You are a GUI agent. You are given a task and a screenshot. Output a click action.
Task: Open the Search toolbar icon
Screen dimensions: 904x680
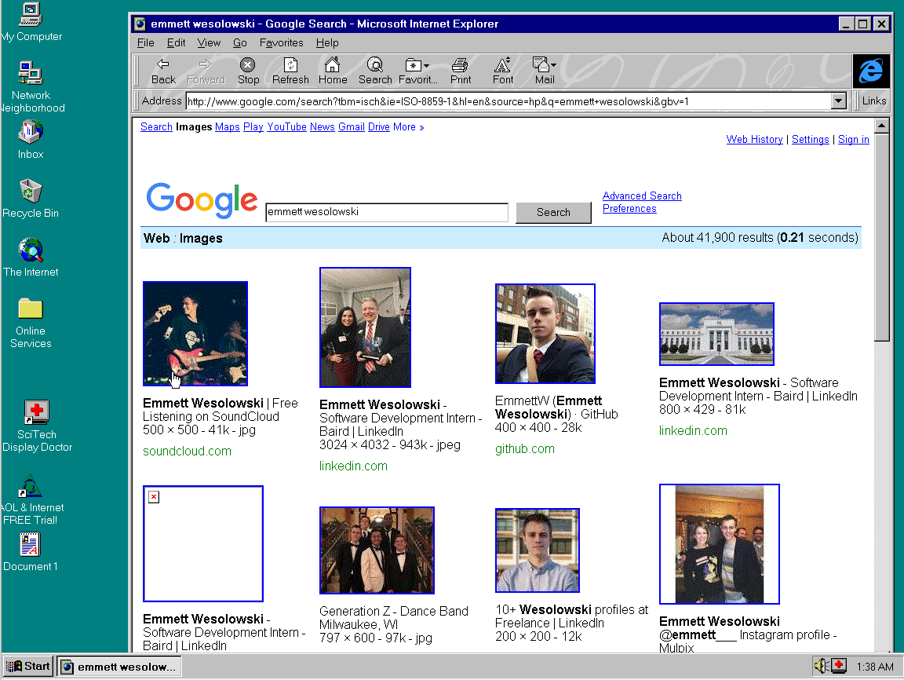375,70
